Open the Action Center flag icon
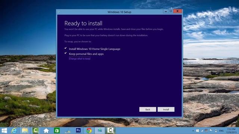The height and width of the screenshot is (134, 239). (211, 131)
